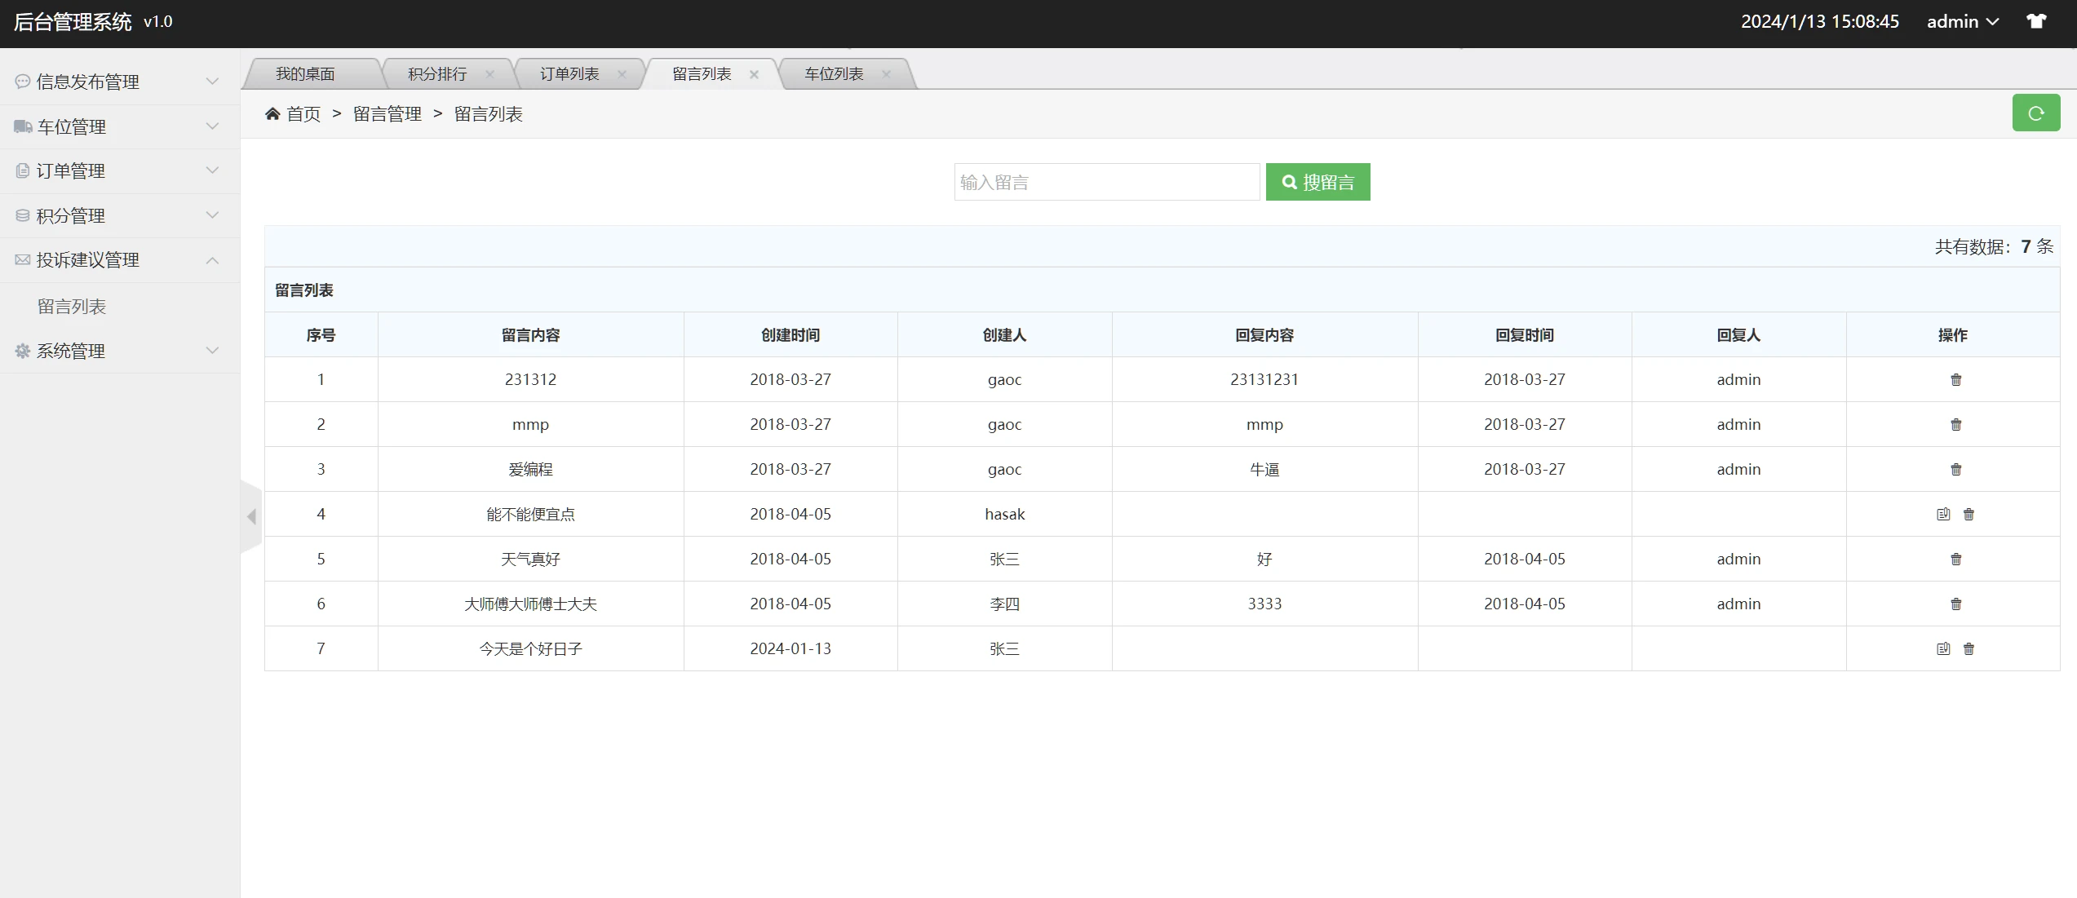The width and height of the screenshot is (2077, 898).
Task: Click the 积分管理 coins icon
Action: click(x=23, y=215)
